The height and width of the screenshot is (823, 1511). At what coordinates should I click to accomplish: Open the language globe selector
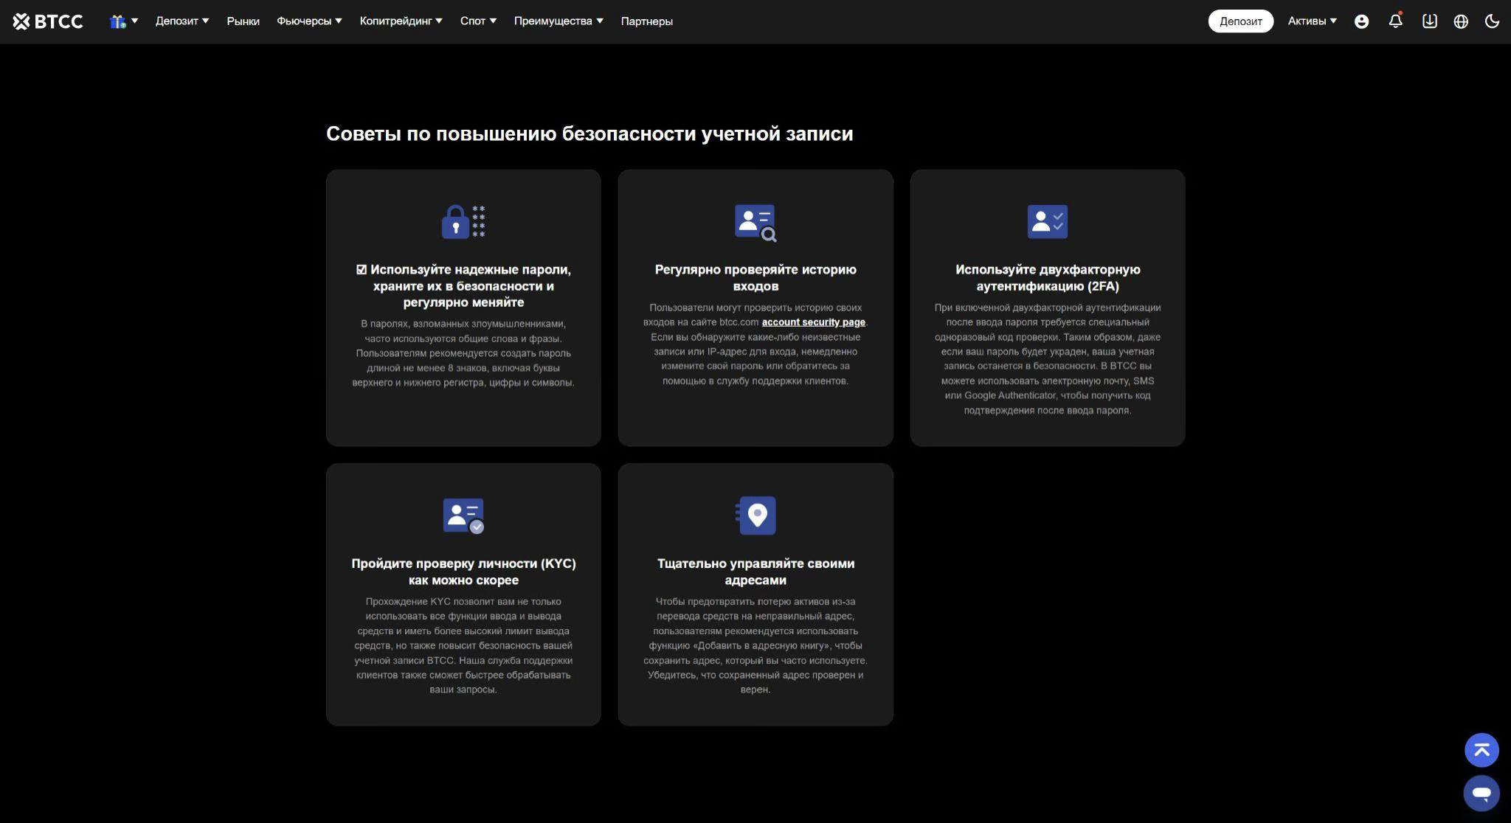coord(1460,21)
